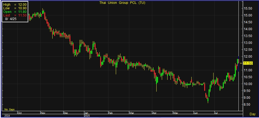Click the 13.50 price axis label
The image size is (259, 118).
248,36
